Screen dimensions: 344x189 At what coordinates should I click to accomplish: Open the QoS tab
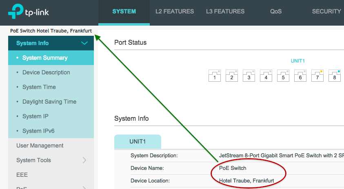pos(276,11)
